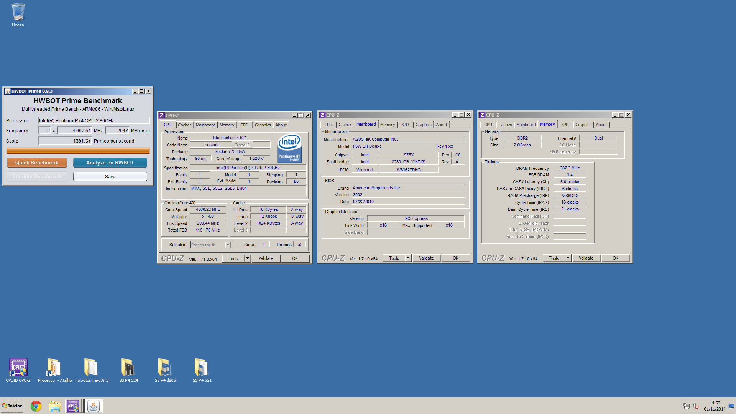Screen dimensions: 736x414
Task: Open the SPD tab in first CPU-Z
Action: tap(245, 125)
